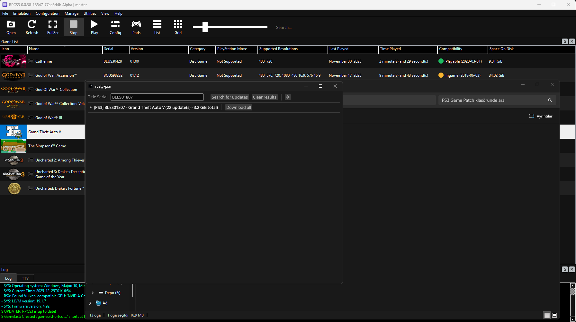Select details view icon in the Explorer status bar
Viewport: 576px width, 322px height.
coord(547,316)
